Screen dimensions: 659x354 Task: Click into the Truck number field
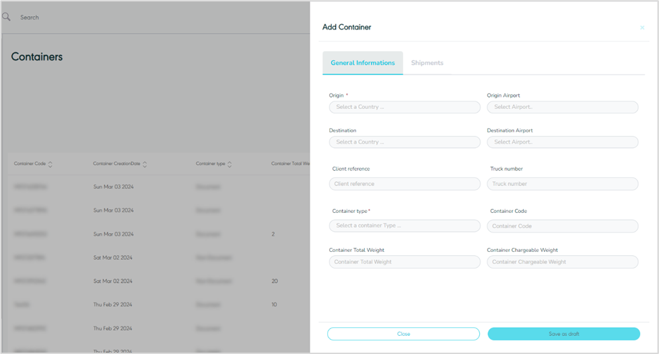(x=562, y=183)
